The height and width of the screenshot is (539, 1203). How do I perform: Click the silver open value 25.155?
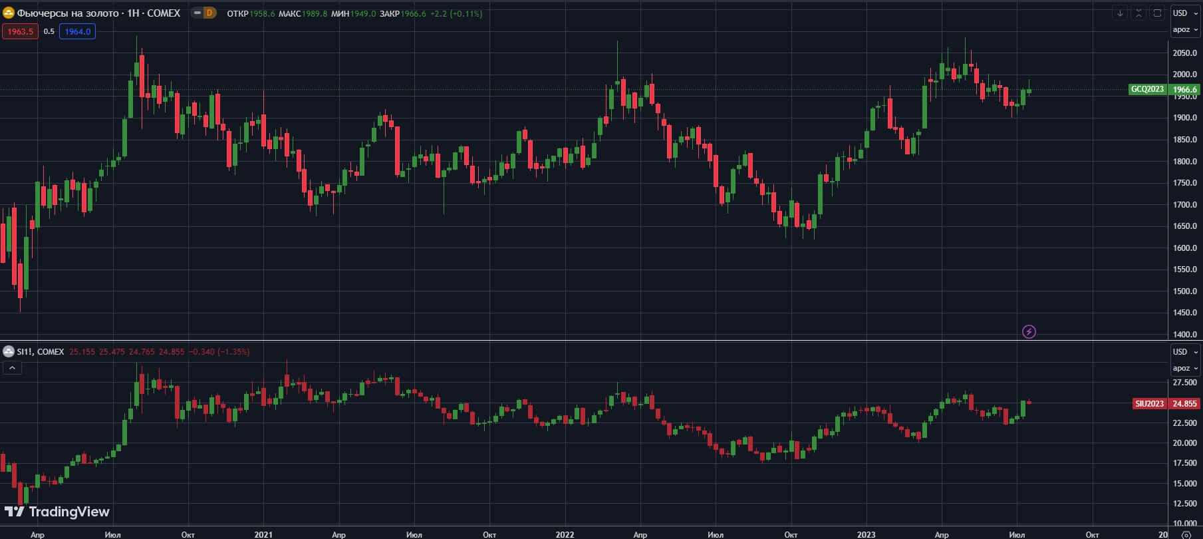(82, 351)
